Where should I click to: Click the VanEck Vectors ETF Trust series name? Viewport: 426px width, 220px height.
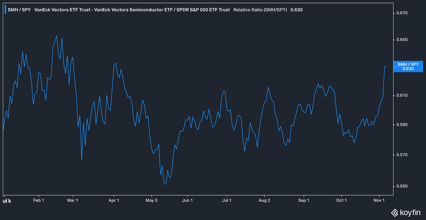[x=132, y=10]
